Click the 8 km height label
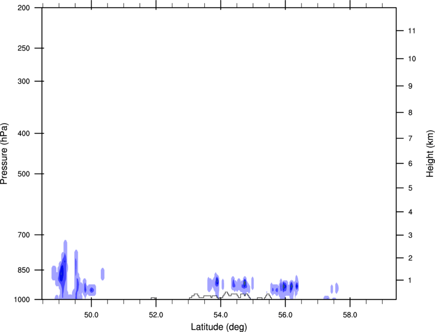The height and width of the screenshot is (332, 435). pyautogui.click(x=410, y=113)
